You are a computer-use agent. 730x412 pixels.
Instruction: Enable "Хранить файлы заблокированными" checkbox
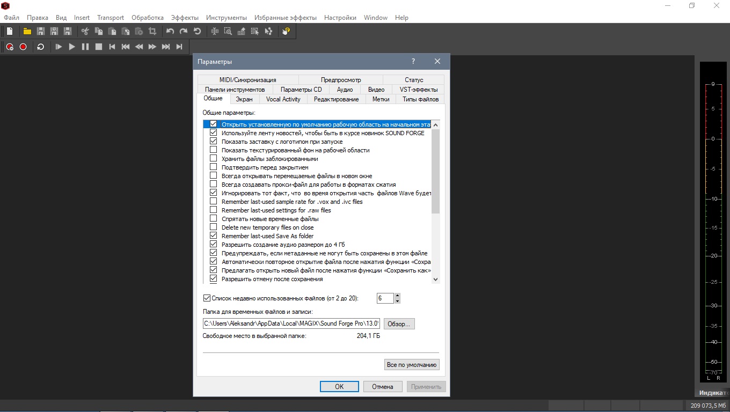point(213,159)
